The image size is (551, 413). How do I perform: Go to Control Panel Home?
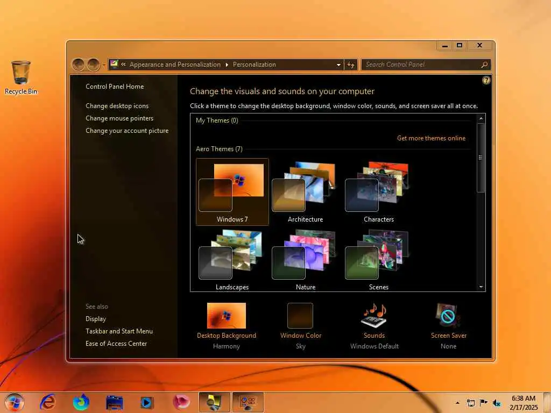115,87
